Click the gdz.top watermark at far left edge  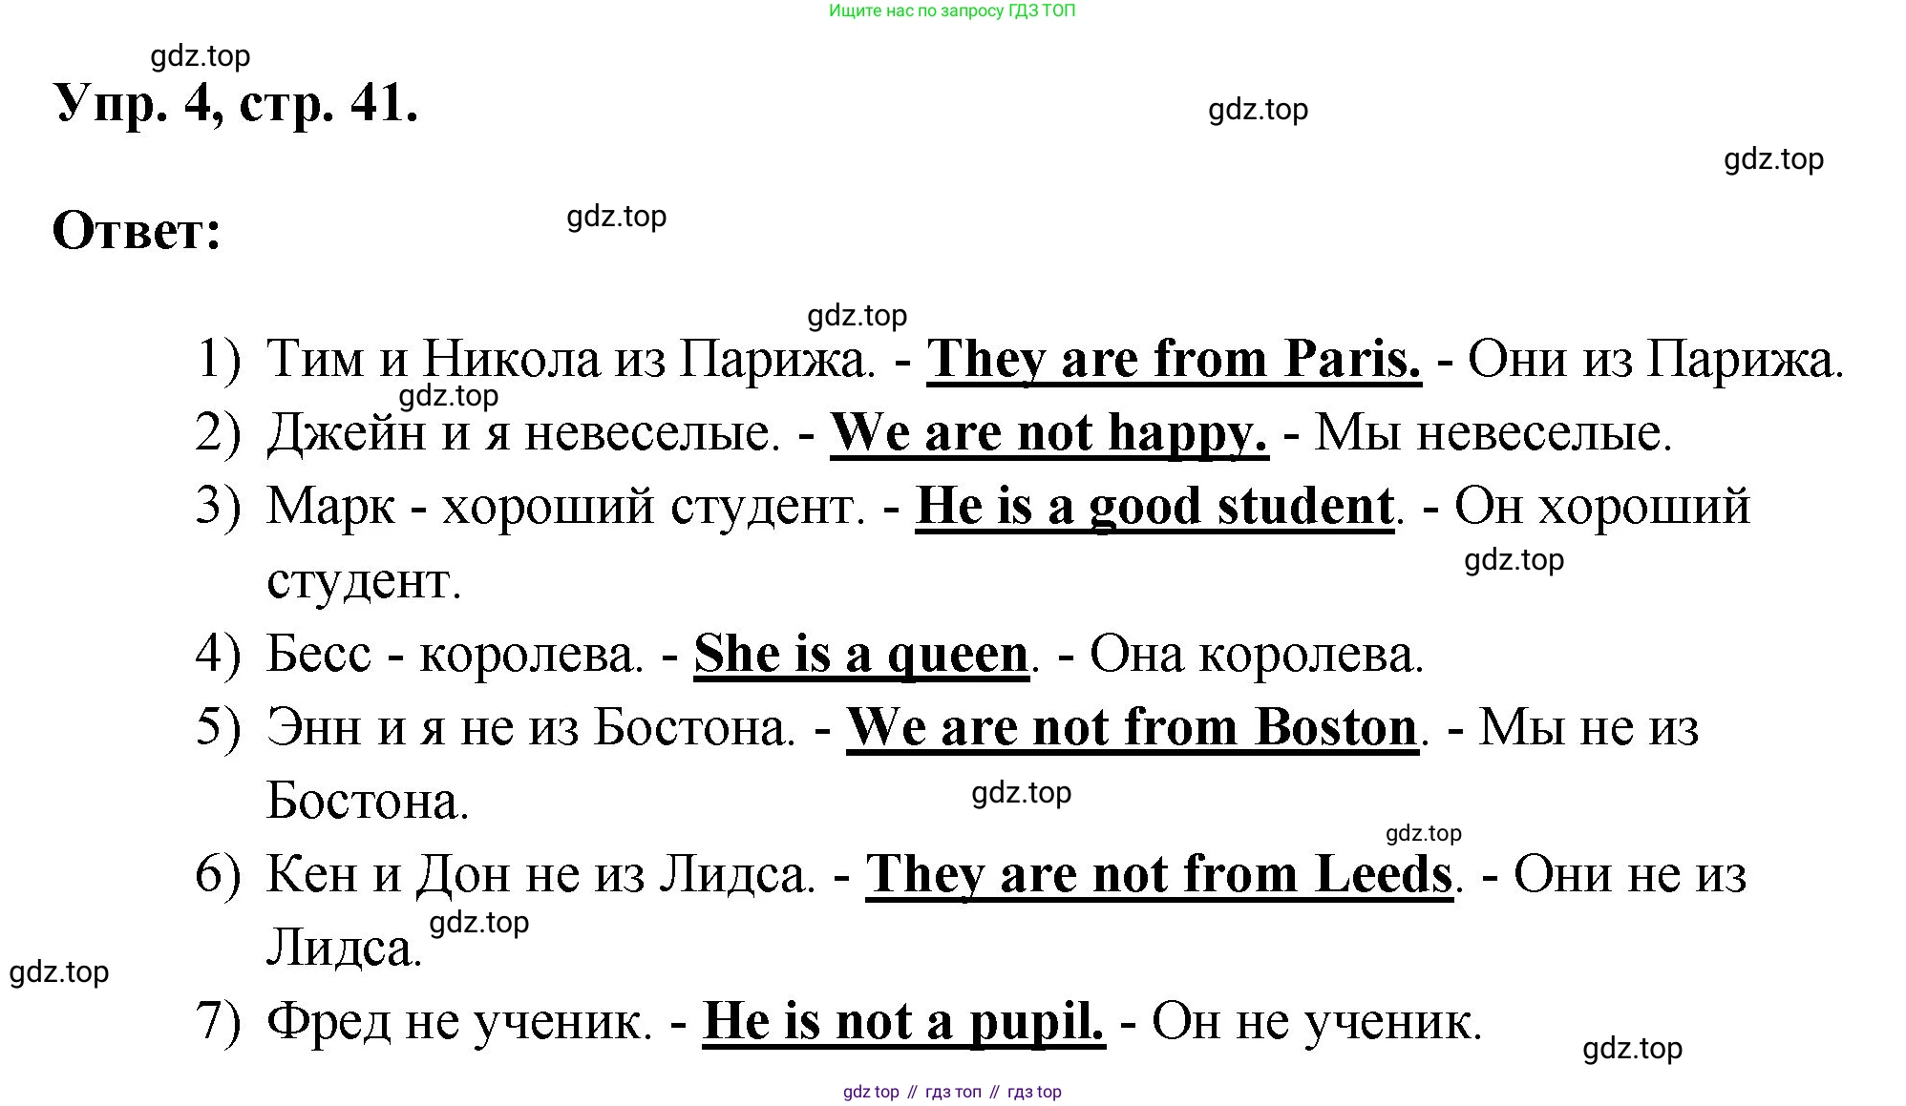(x=59, y=972)
